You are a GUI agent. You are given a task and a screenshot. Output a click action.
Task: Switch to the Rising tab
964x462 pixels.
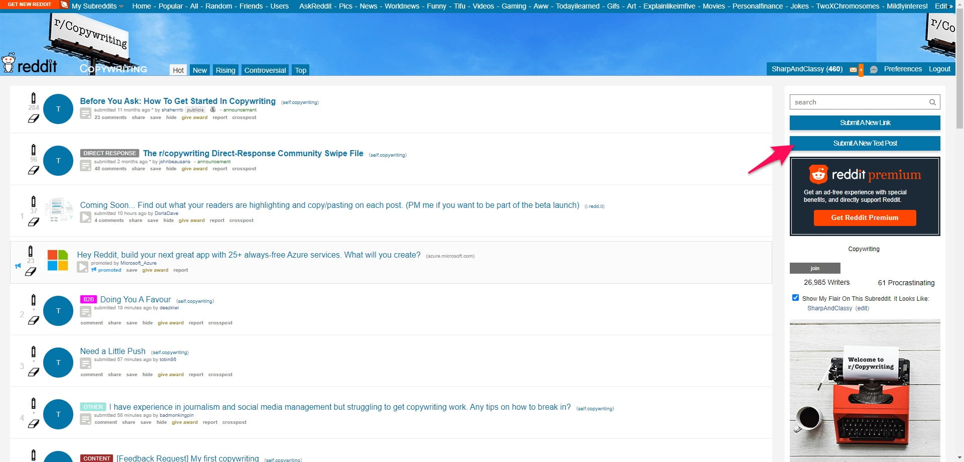pyautogui.click(x=225, y=70)
